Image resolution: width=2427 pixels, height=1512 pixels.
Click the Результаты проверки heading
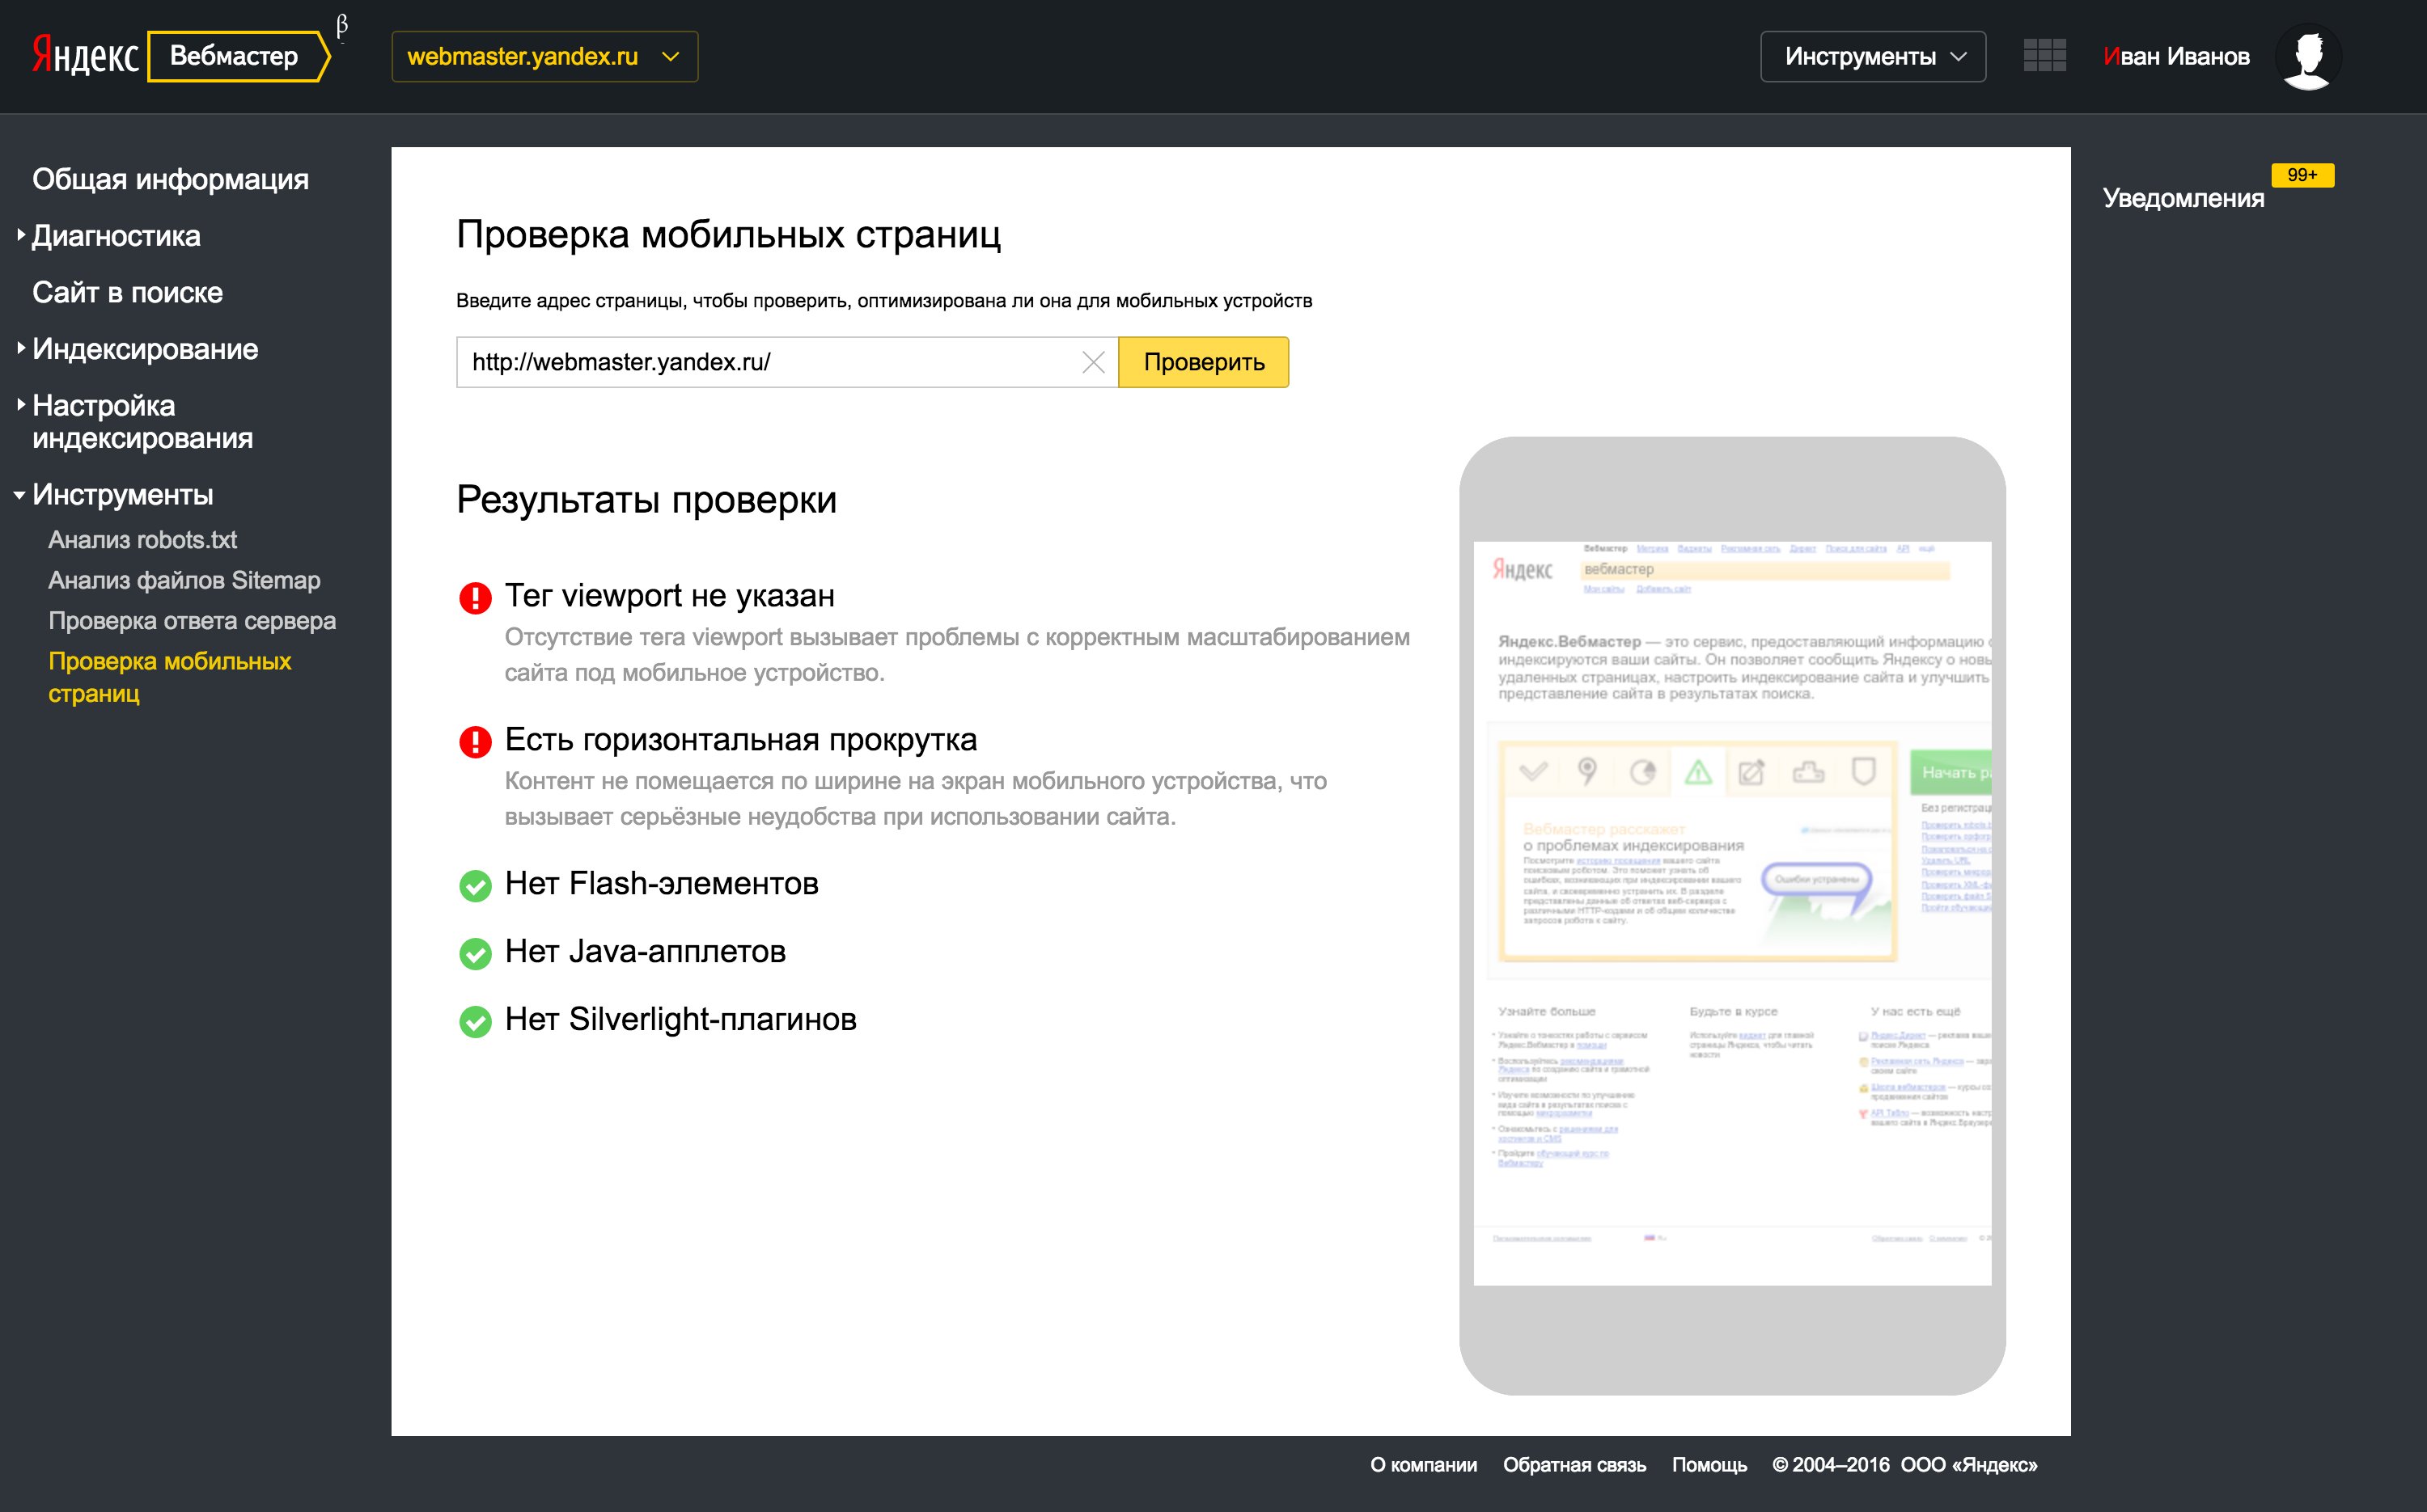point(646,500)
